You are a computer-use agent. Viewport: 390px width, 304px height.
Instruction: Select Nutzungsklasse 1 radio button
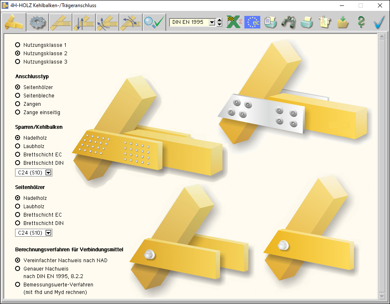point(18,45)
